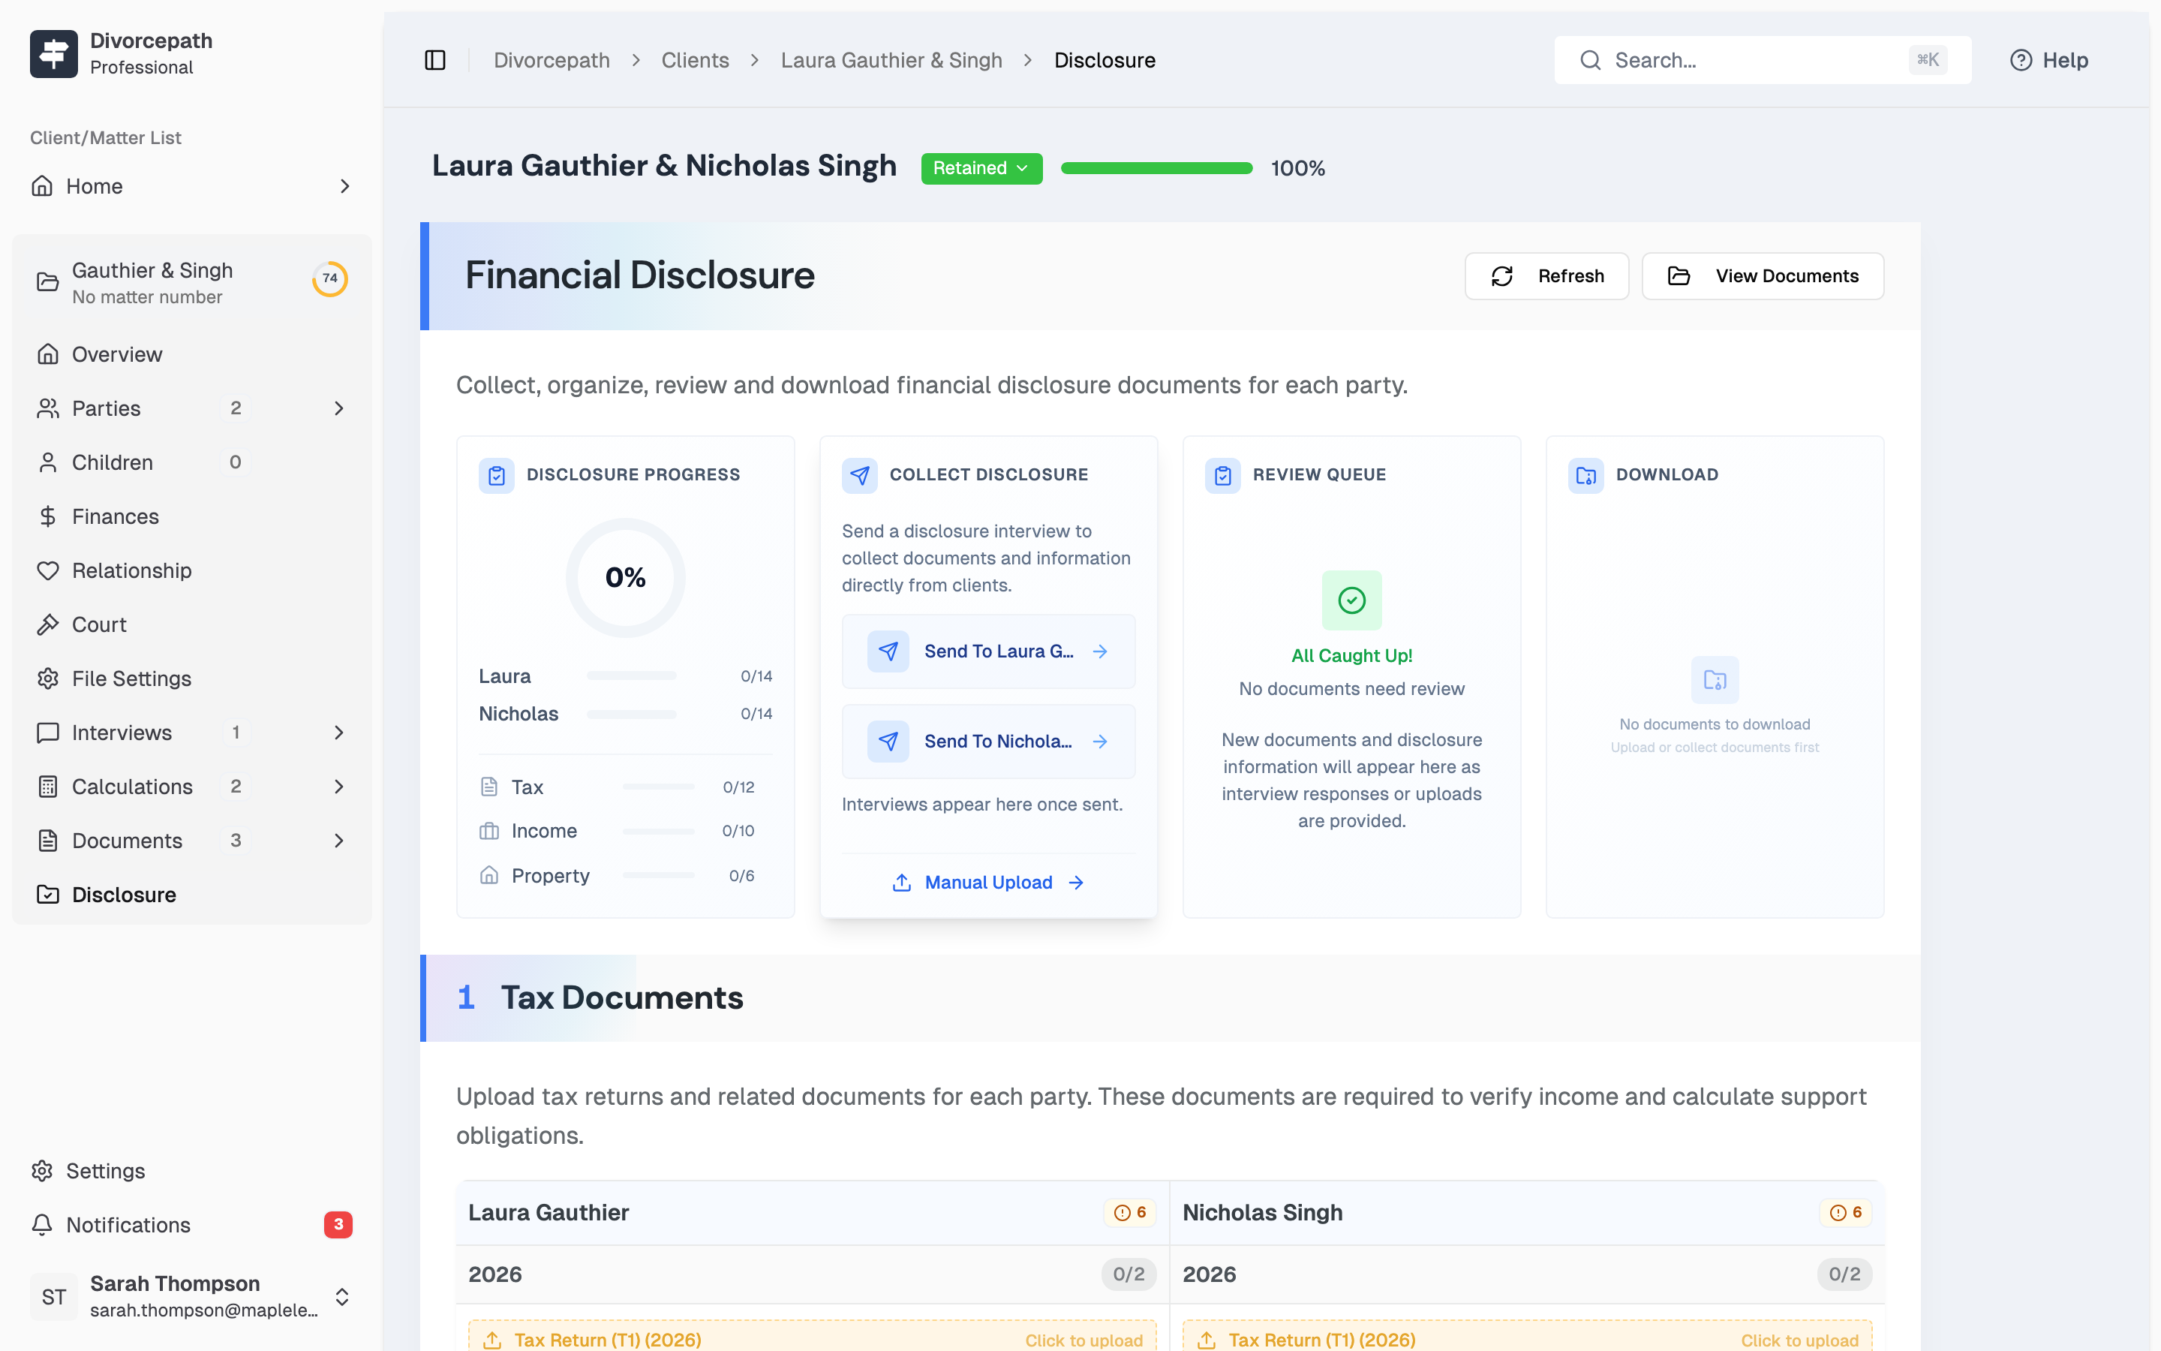Viewport: 2161px width, 1351px height.
Task: Select the Court section icon
Action: pos(47,624)
